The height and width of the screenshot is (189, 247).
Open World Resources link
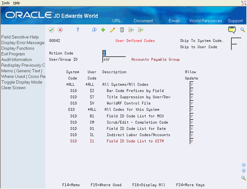pos(206,21)
